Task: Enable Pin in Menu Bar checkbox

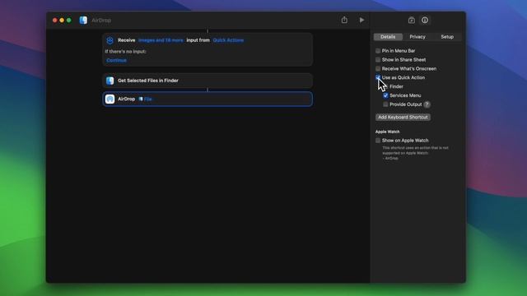Action: [378, 51]
